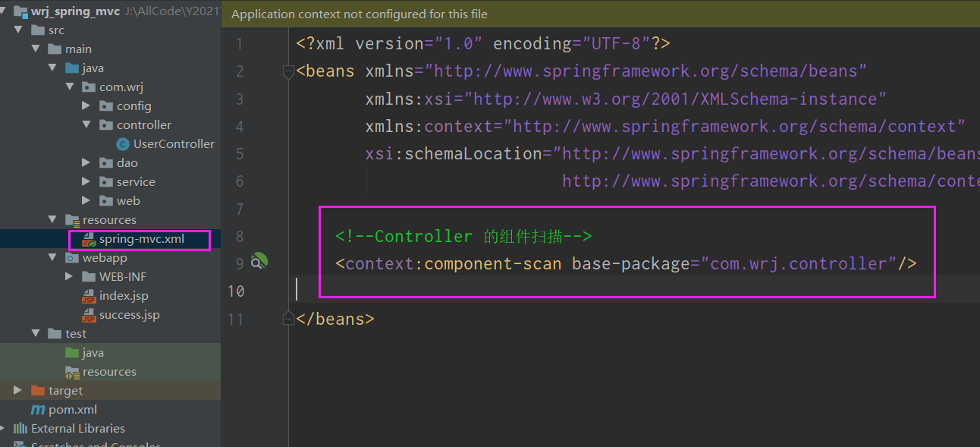Expand the External Libraries arrow
980x447 pixels.
tap(4, 429)
